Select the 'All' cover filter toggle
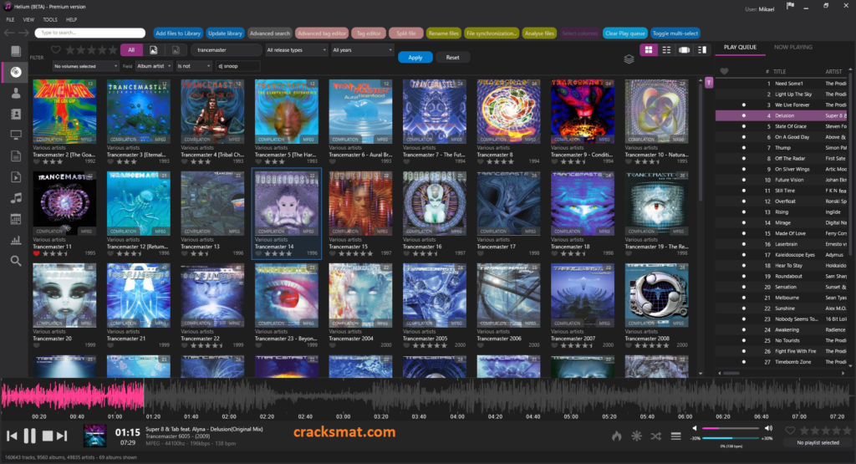 point(131,49)
